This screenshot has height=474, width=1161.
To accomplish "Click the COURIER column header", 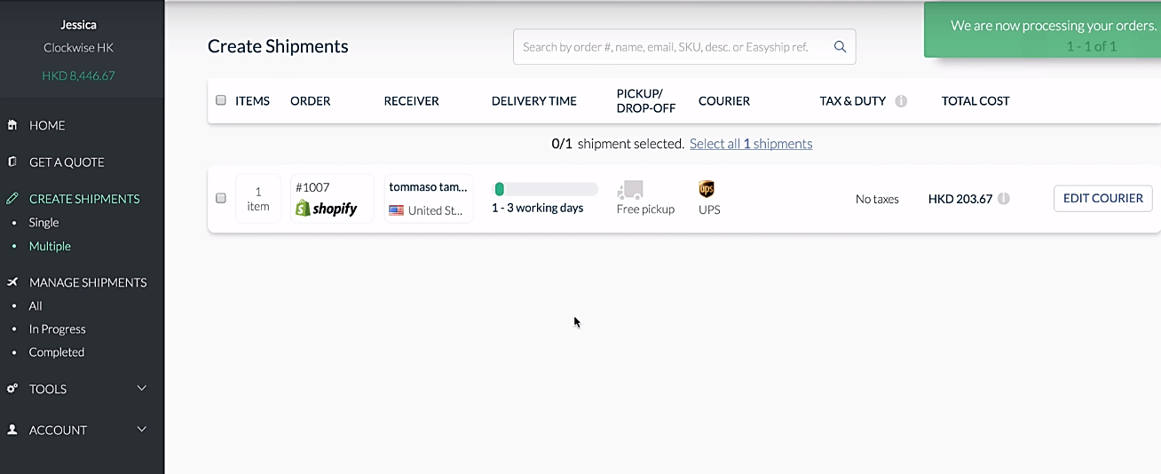I will tap(724, 101).
